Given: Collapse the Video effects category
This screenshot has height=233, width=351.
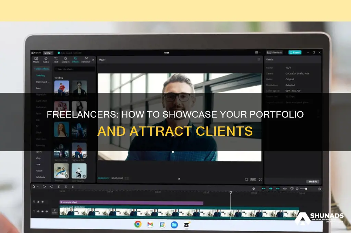Looking at the screenshot, I should coord(41,69).
